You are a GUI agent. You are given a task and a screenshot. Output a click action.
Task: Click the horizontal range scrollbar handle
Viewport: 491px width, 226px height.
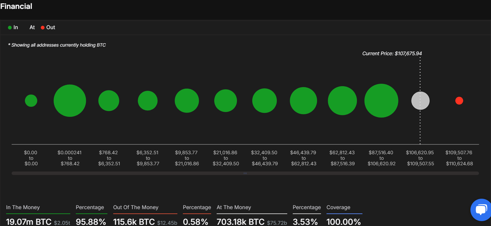pyautogui.click(x=245, y=173)
